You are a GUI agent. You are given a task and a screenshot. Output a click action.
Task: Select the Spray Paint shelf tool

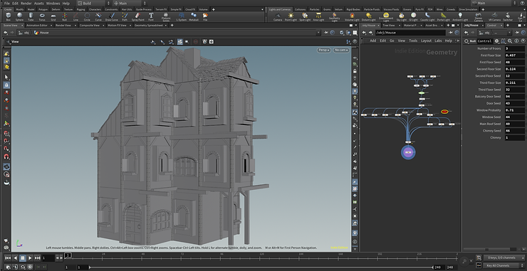coord(137,17)
